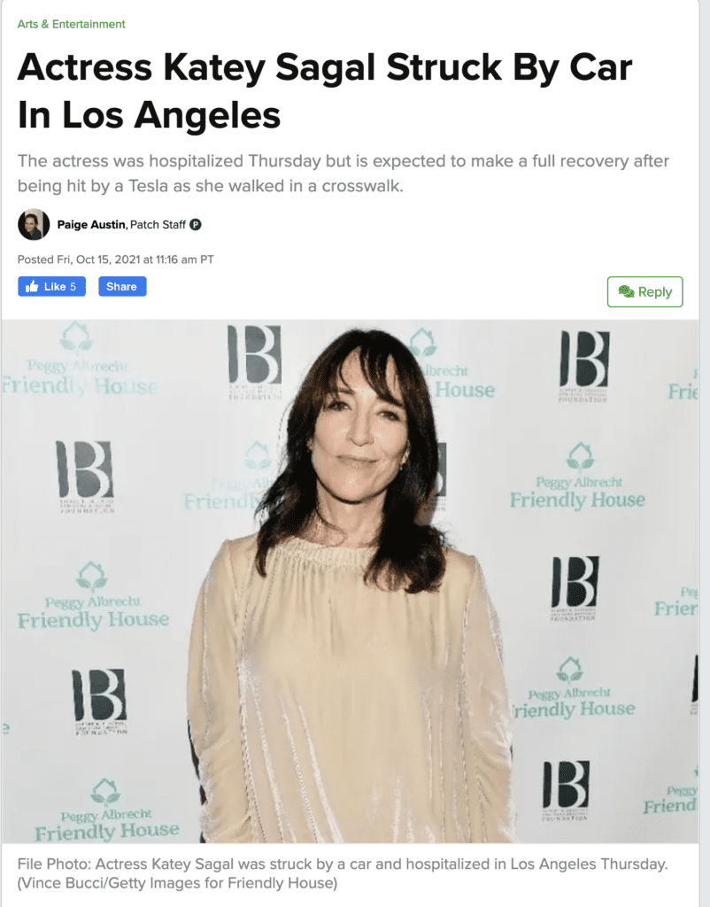
Task: Select the article headline about Katey Sagal
Action: (324, 90)
